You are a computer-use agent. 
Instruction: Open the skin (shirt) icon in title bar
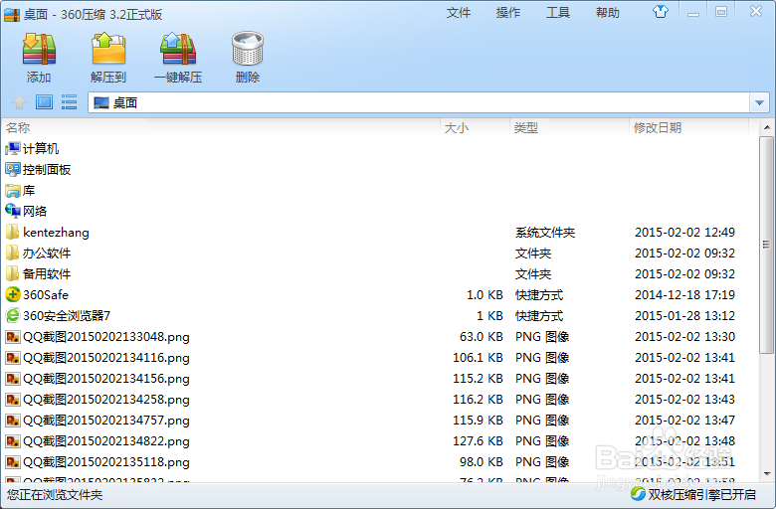click(661, 11)
